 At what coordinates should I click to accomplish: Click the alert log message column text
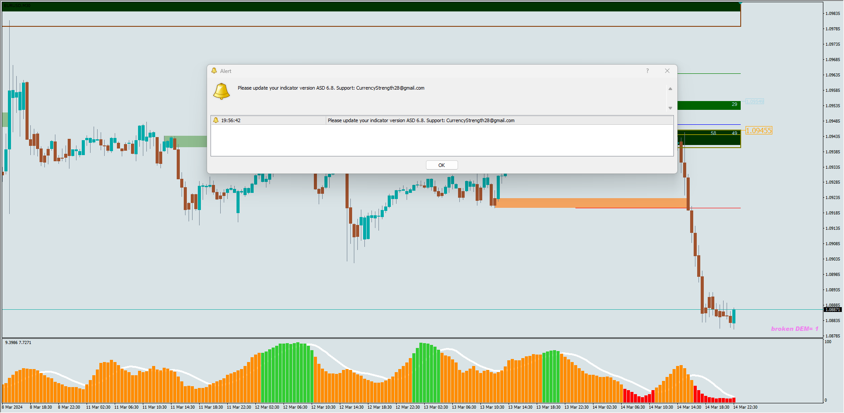(421, 120)
